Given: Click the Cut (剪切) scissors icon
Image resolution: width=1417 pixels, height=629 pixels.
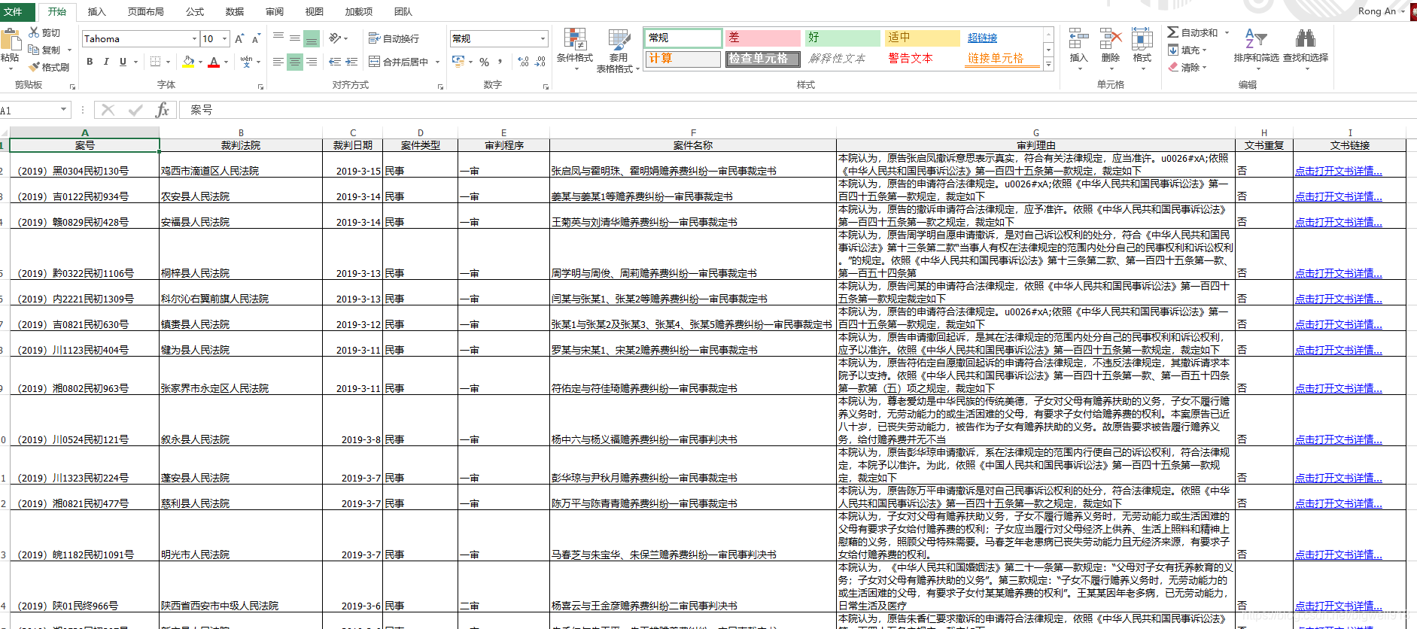Looking at the screenshot, I should coord(34,32).
